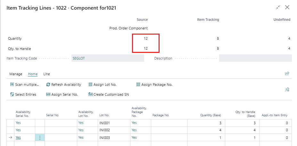Click the Assign Serial No. icon
The width and height of the screenshot is (297, 146).
point(48,94)
